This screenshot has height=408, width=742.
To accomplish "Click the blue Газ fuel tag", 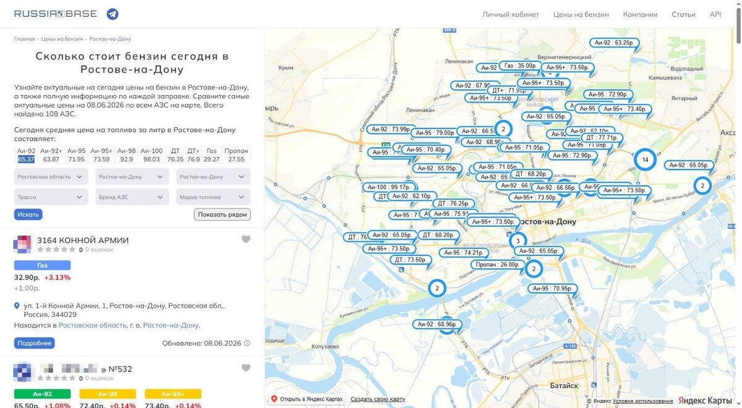I will click(42, 265).
